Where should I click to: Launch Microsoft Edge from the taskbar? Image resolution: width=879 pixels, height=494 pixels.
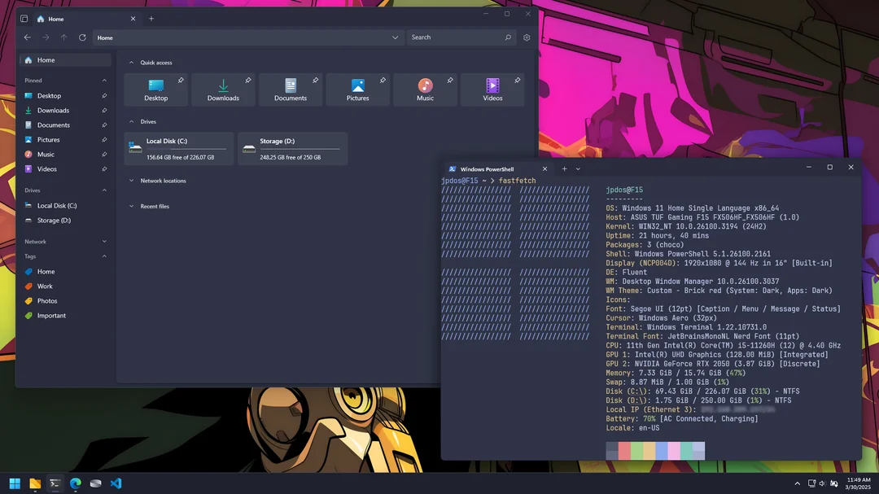[x=76, y=483]
